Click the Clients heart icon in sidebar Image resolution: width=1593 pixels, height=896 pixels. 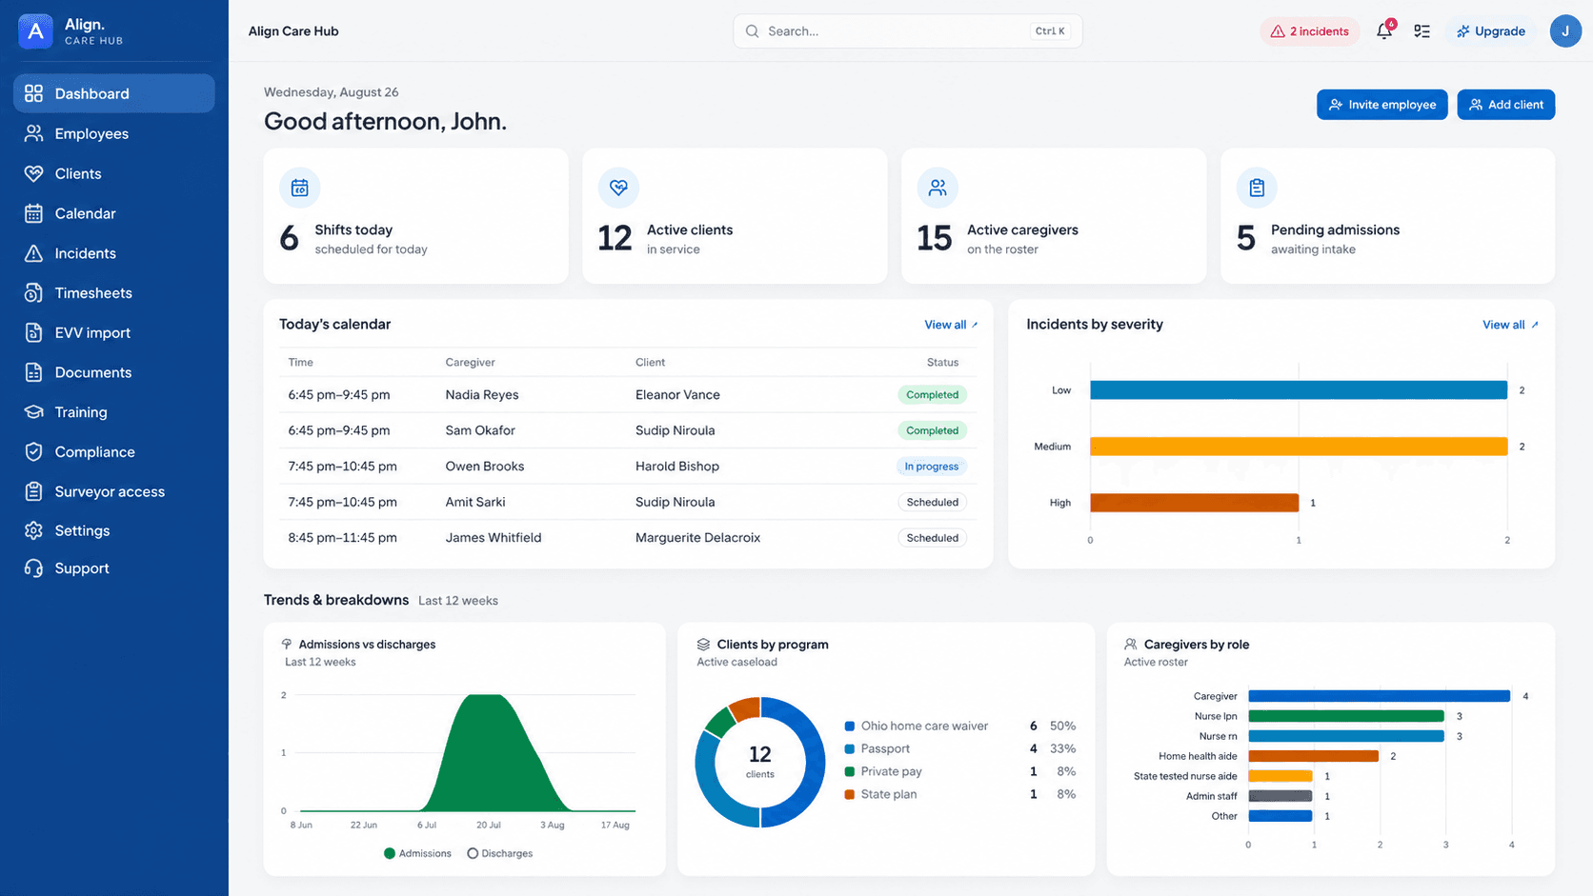[33, 173]
